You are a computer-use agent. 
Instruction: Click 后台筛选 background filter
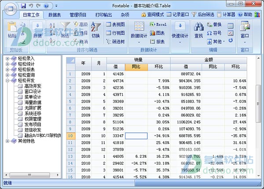click(203, 14)
